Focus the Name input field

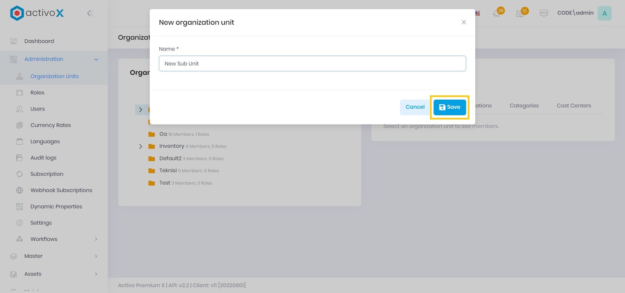tap(312, 64)
